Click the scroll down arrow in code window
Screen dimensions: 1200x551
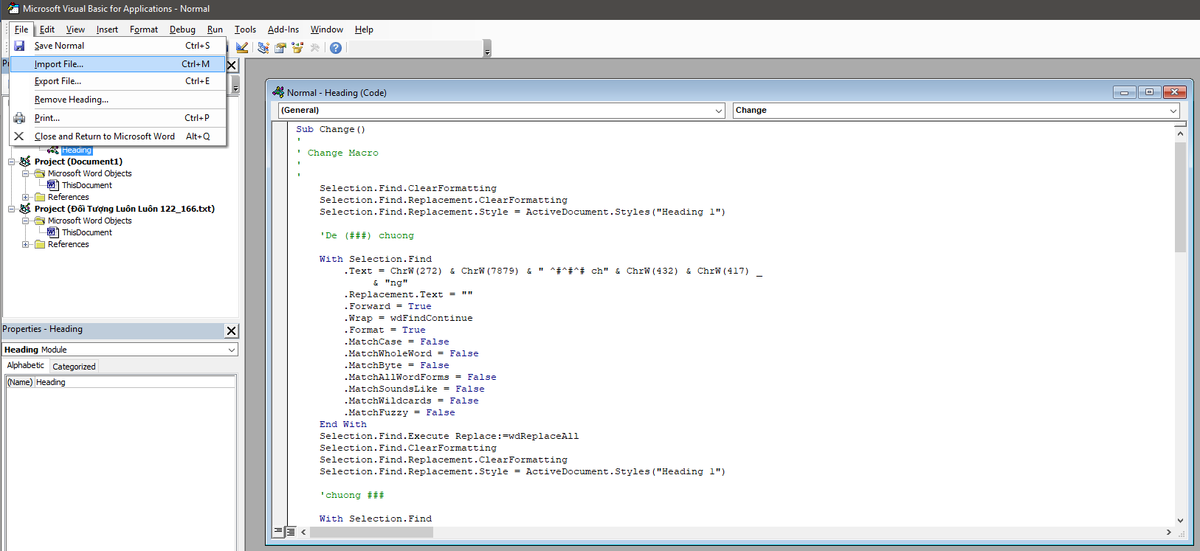(x=1180, y=520)
